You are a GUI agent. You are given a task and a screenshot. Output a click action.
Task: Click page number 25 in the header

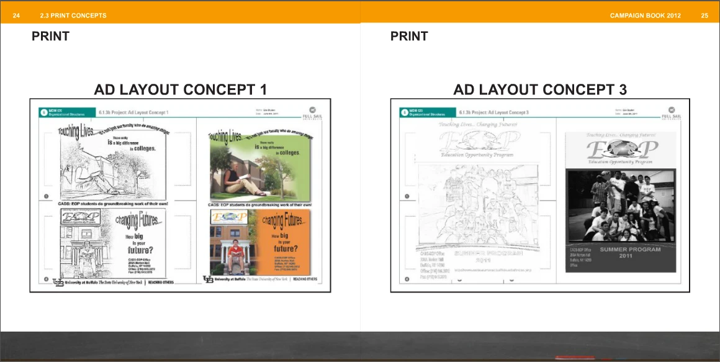[704, 16]
